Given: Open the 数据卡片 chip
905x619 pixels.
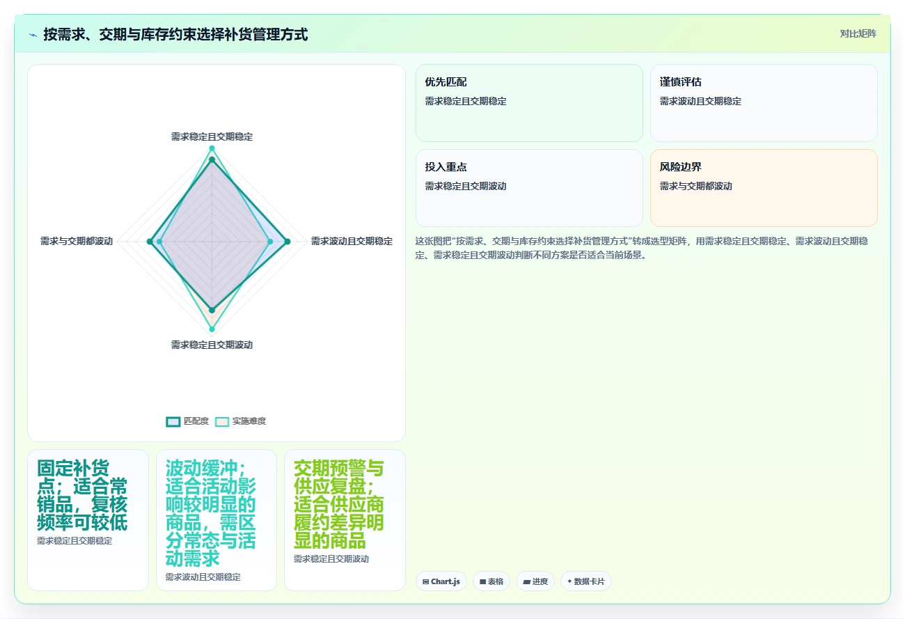Looking at the screenshot, I should pos(586,581).
